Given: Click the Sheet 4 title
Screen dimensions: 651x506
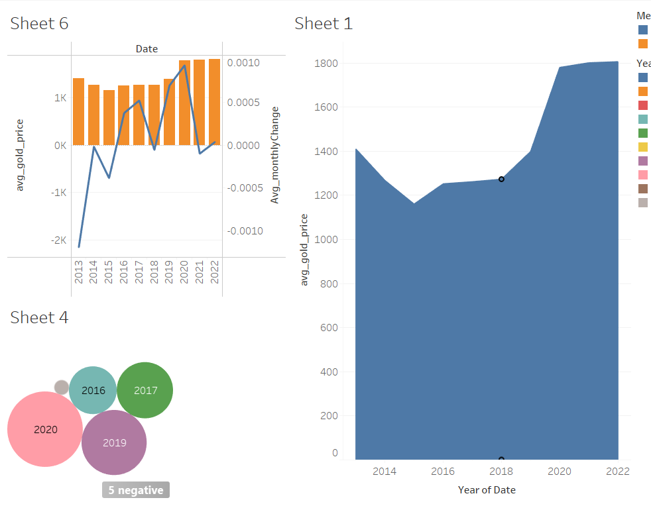Looking at the screenshot, I should [39, 318].
